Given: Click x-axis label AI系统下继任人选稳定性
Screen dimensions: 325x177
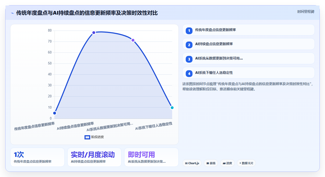Looking at the screenshot, I should point(154,126).
